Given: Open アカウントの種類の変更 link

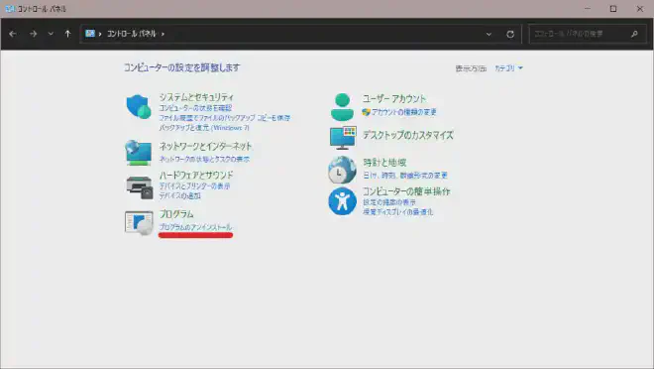Looking at the screenshot, I should tap(403, 112).
